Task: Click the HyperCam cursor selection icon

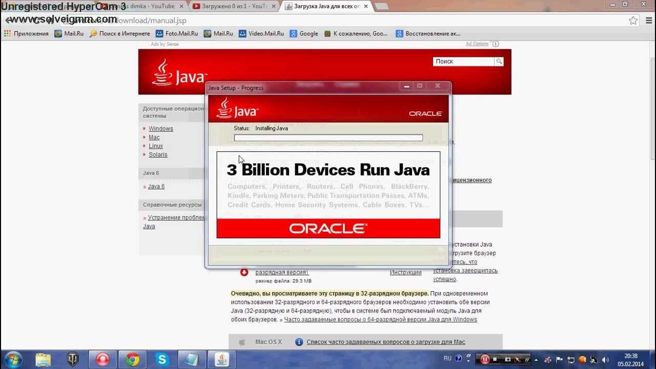Action: pos(518,359)
